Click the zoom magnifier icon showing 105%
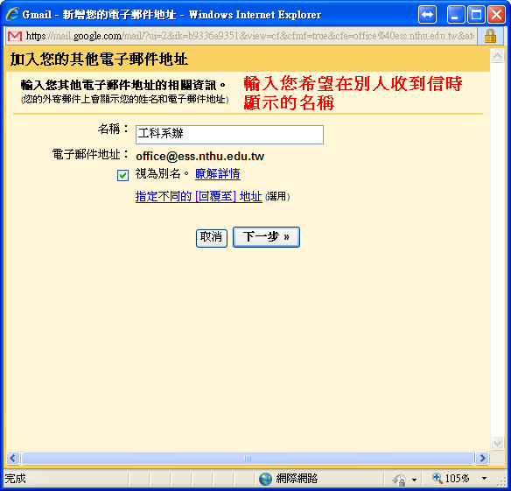The image size is (511, 491). pos(437,478)
